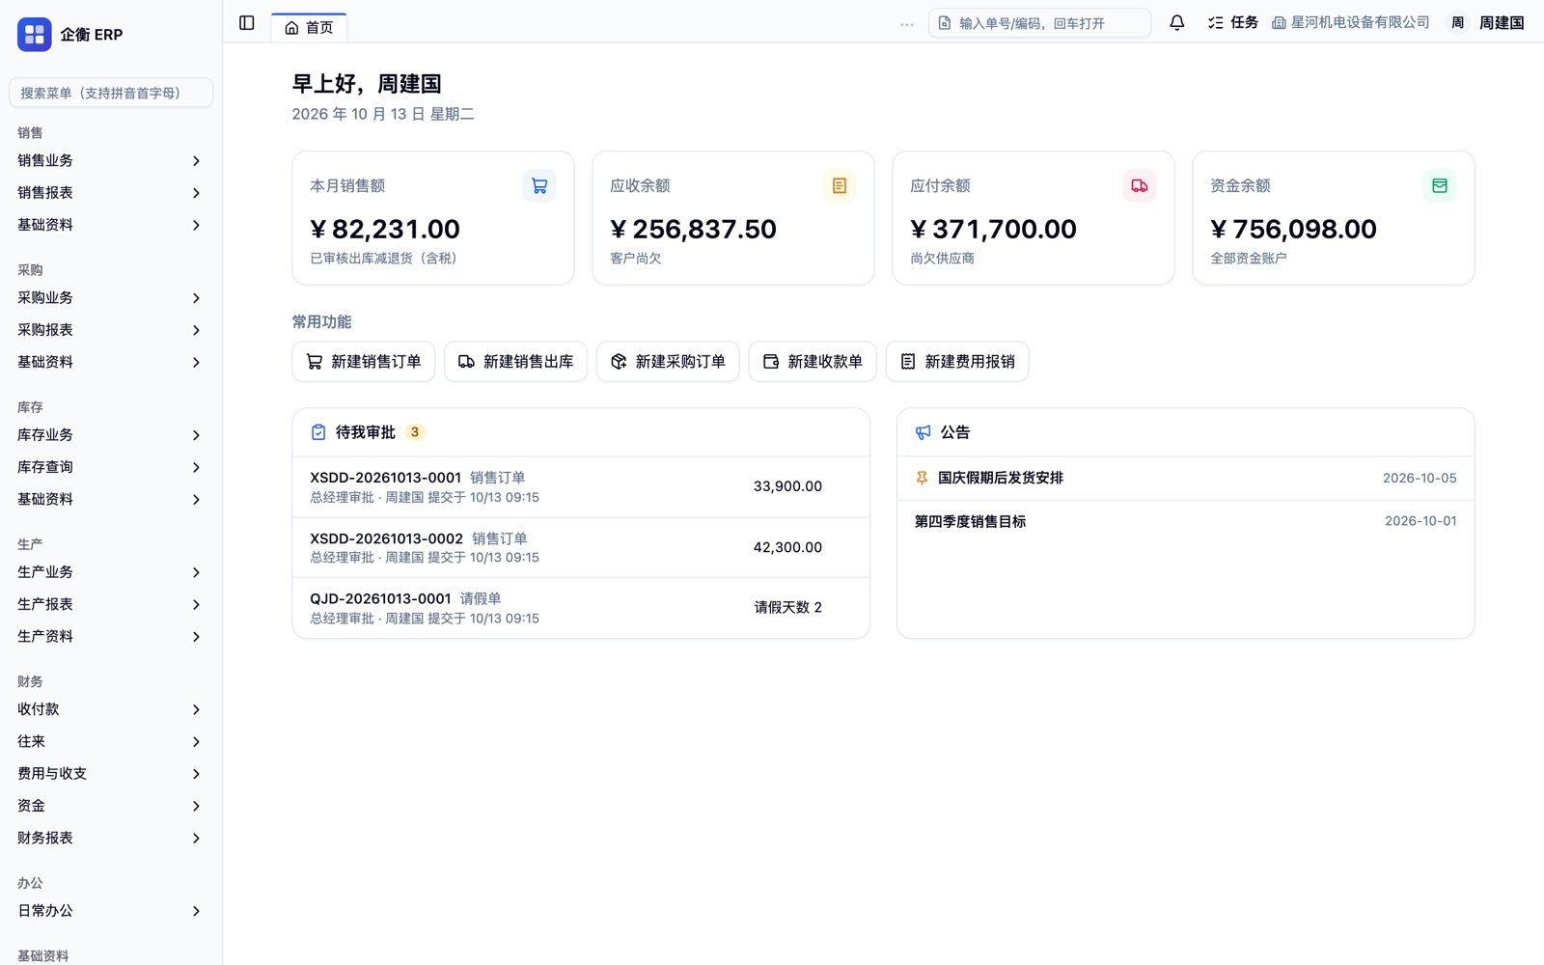
Task: Click the document icon on 应收余额 card
Action: click(840, 186)
